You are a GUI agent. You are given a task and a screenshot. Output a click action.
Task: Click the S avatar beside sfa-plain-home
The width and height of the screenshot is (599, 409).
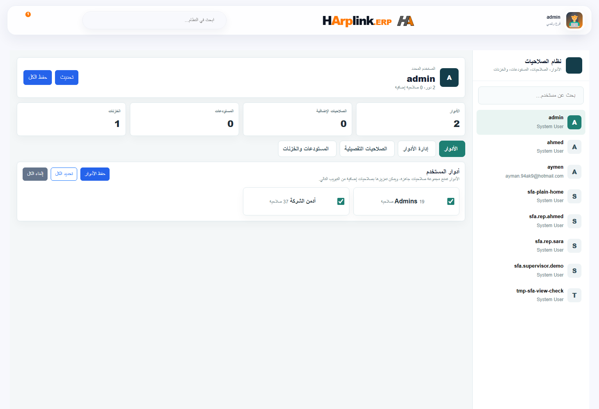point(574,196)
